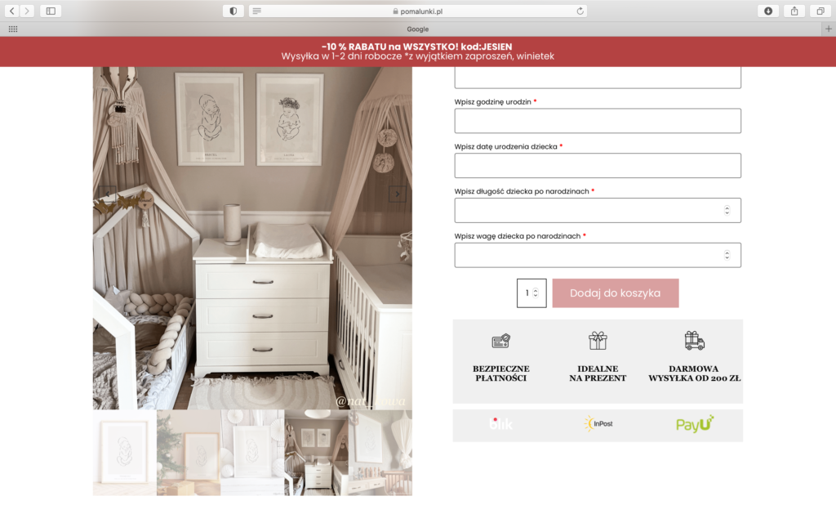
Task: Show the tab overview icon
Action: [820, 11]
